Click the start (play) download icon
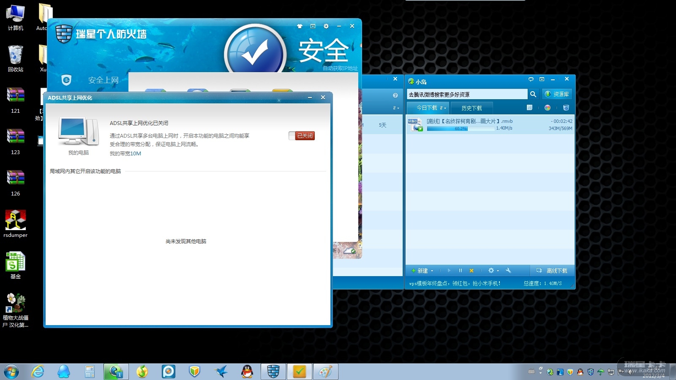The height and width of the screenshot is (380, 676). [449, 271]
